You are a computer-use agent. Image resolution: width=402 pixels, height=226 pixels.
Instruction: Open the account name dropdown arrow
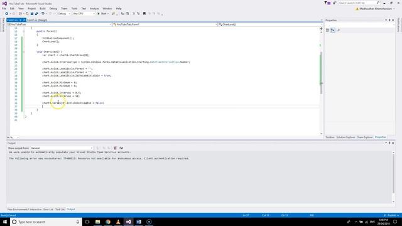[394, 9]
